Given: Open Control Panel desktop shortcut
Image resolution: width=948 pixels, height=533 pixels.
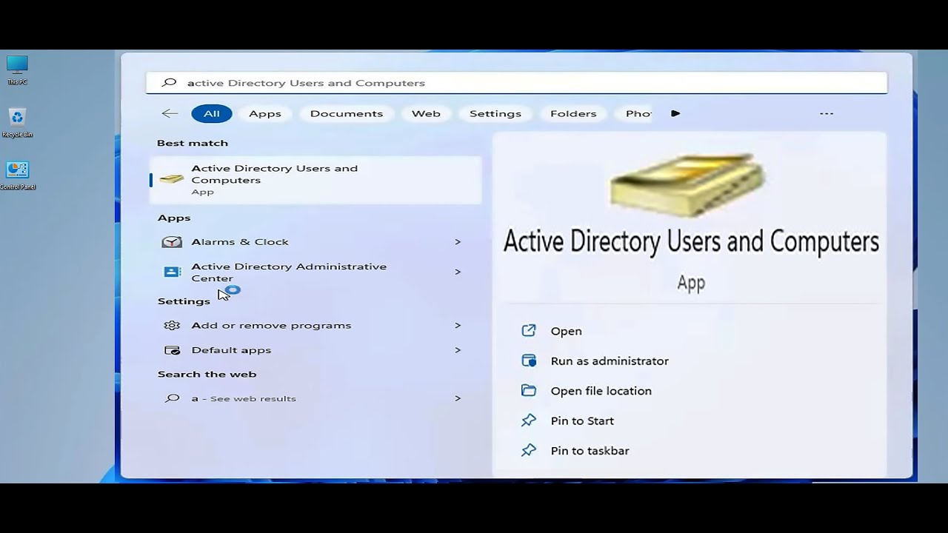Looking at the screenshot, I should (x=17, y=170).
